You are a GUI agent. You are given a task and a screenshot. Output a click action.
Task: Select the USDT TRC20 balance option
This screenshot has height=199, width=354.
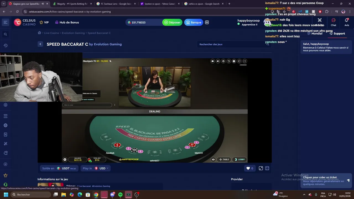coord(59,168)
